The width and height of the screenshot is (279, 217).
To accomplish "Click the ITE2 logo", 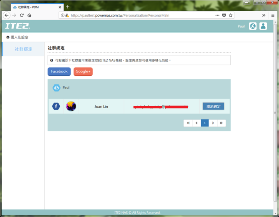I will [18, 26].
